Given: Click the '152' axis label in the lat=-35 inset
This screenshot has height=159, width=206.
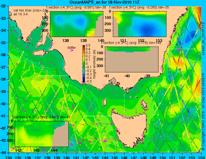Looking at the screenshot, I should tap(141, 41).
